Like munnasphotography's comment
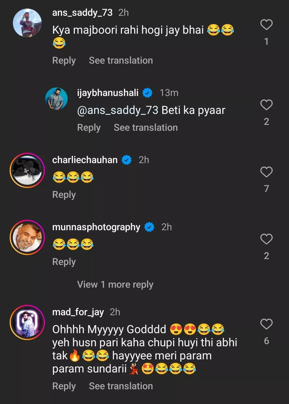Image resolution: width=289 pixels, height=404 pixels. (x=266, y=239)
